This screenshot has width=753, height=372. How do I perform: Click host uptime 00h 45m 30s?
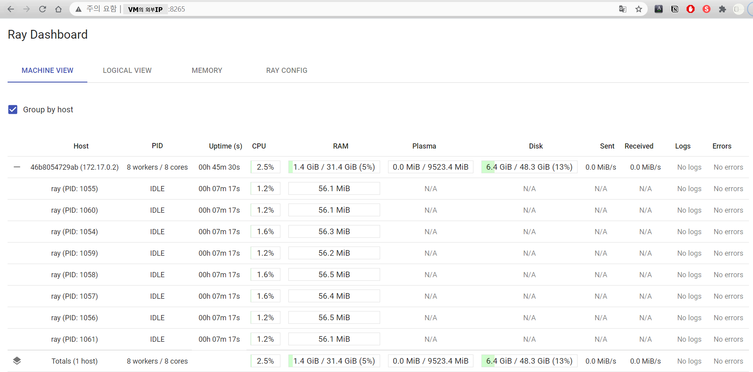[219, 167]
